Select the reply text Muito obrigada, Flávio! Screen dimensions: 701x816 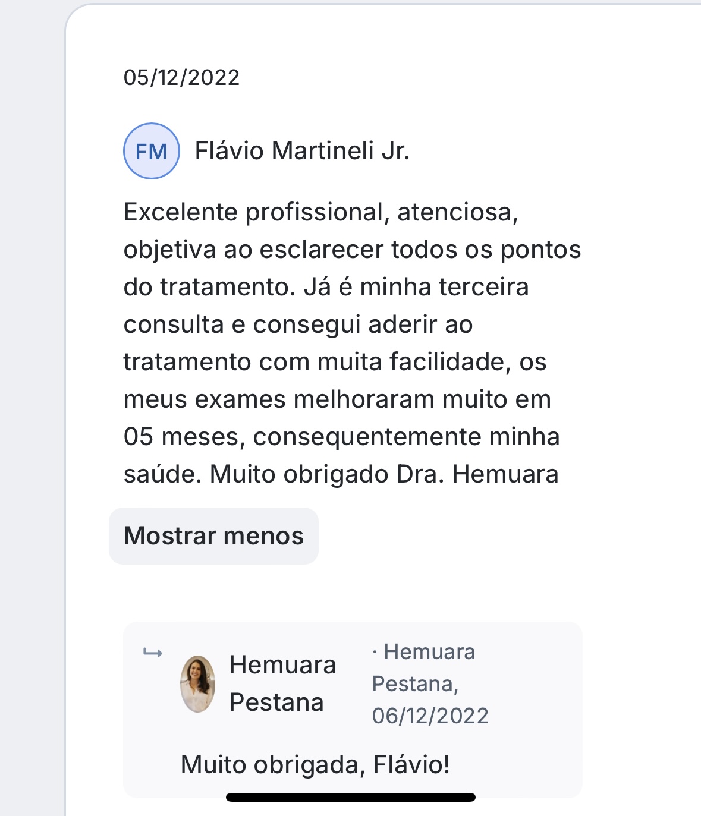coord(315,764)
